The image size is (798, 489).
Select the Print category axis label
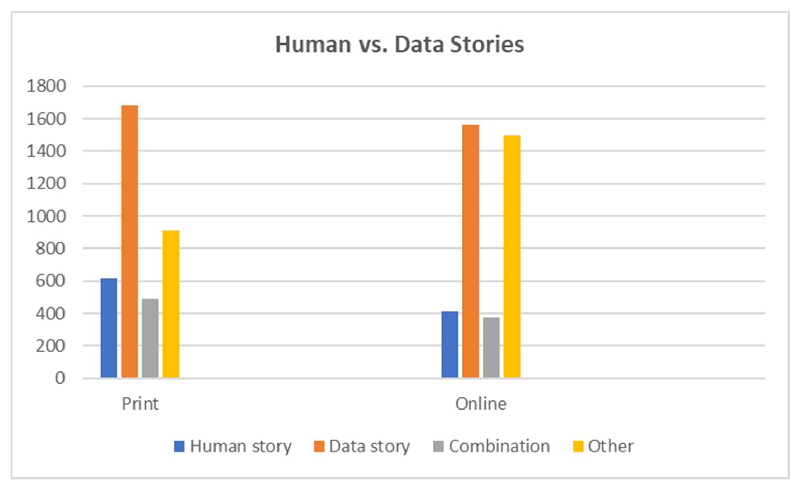140,404
